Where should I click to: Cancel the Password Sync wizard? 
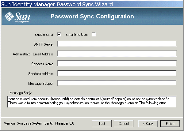coord(124,124)
